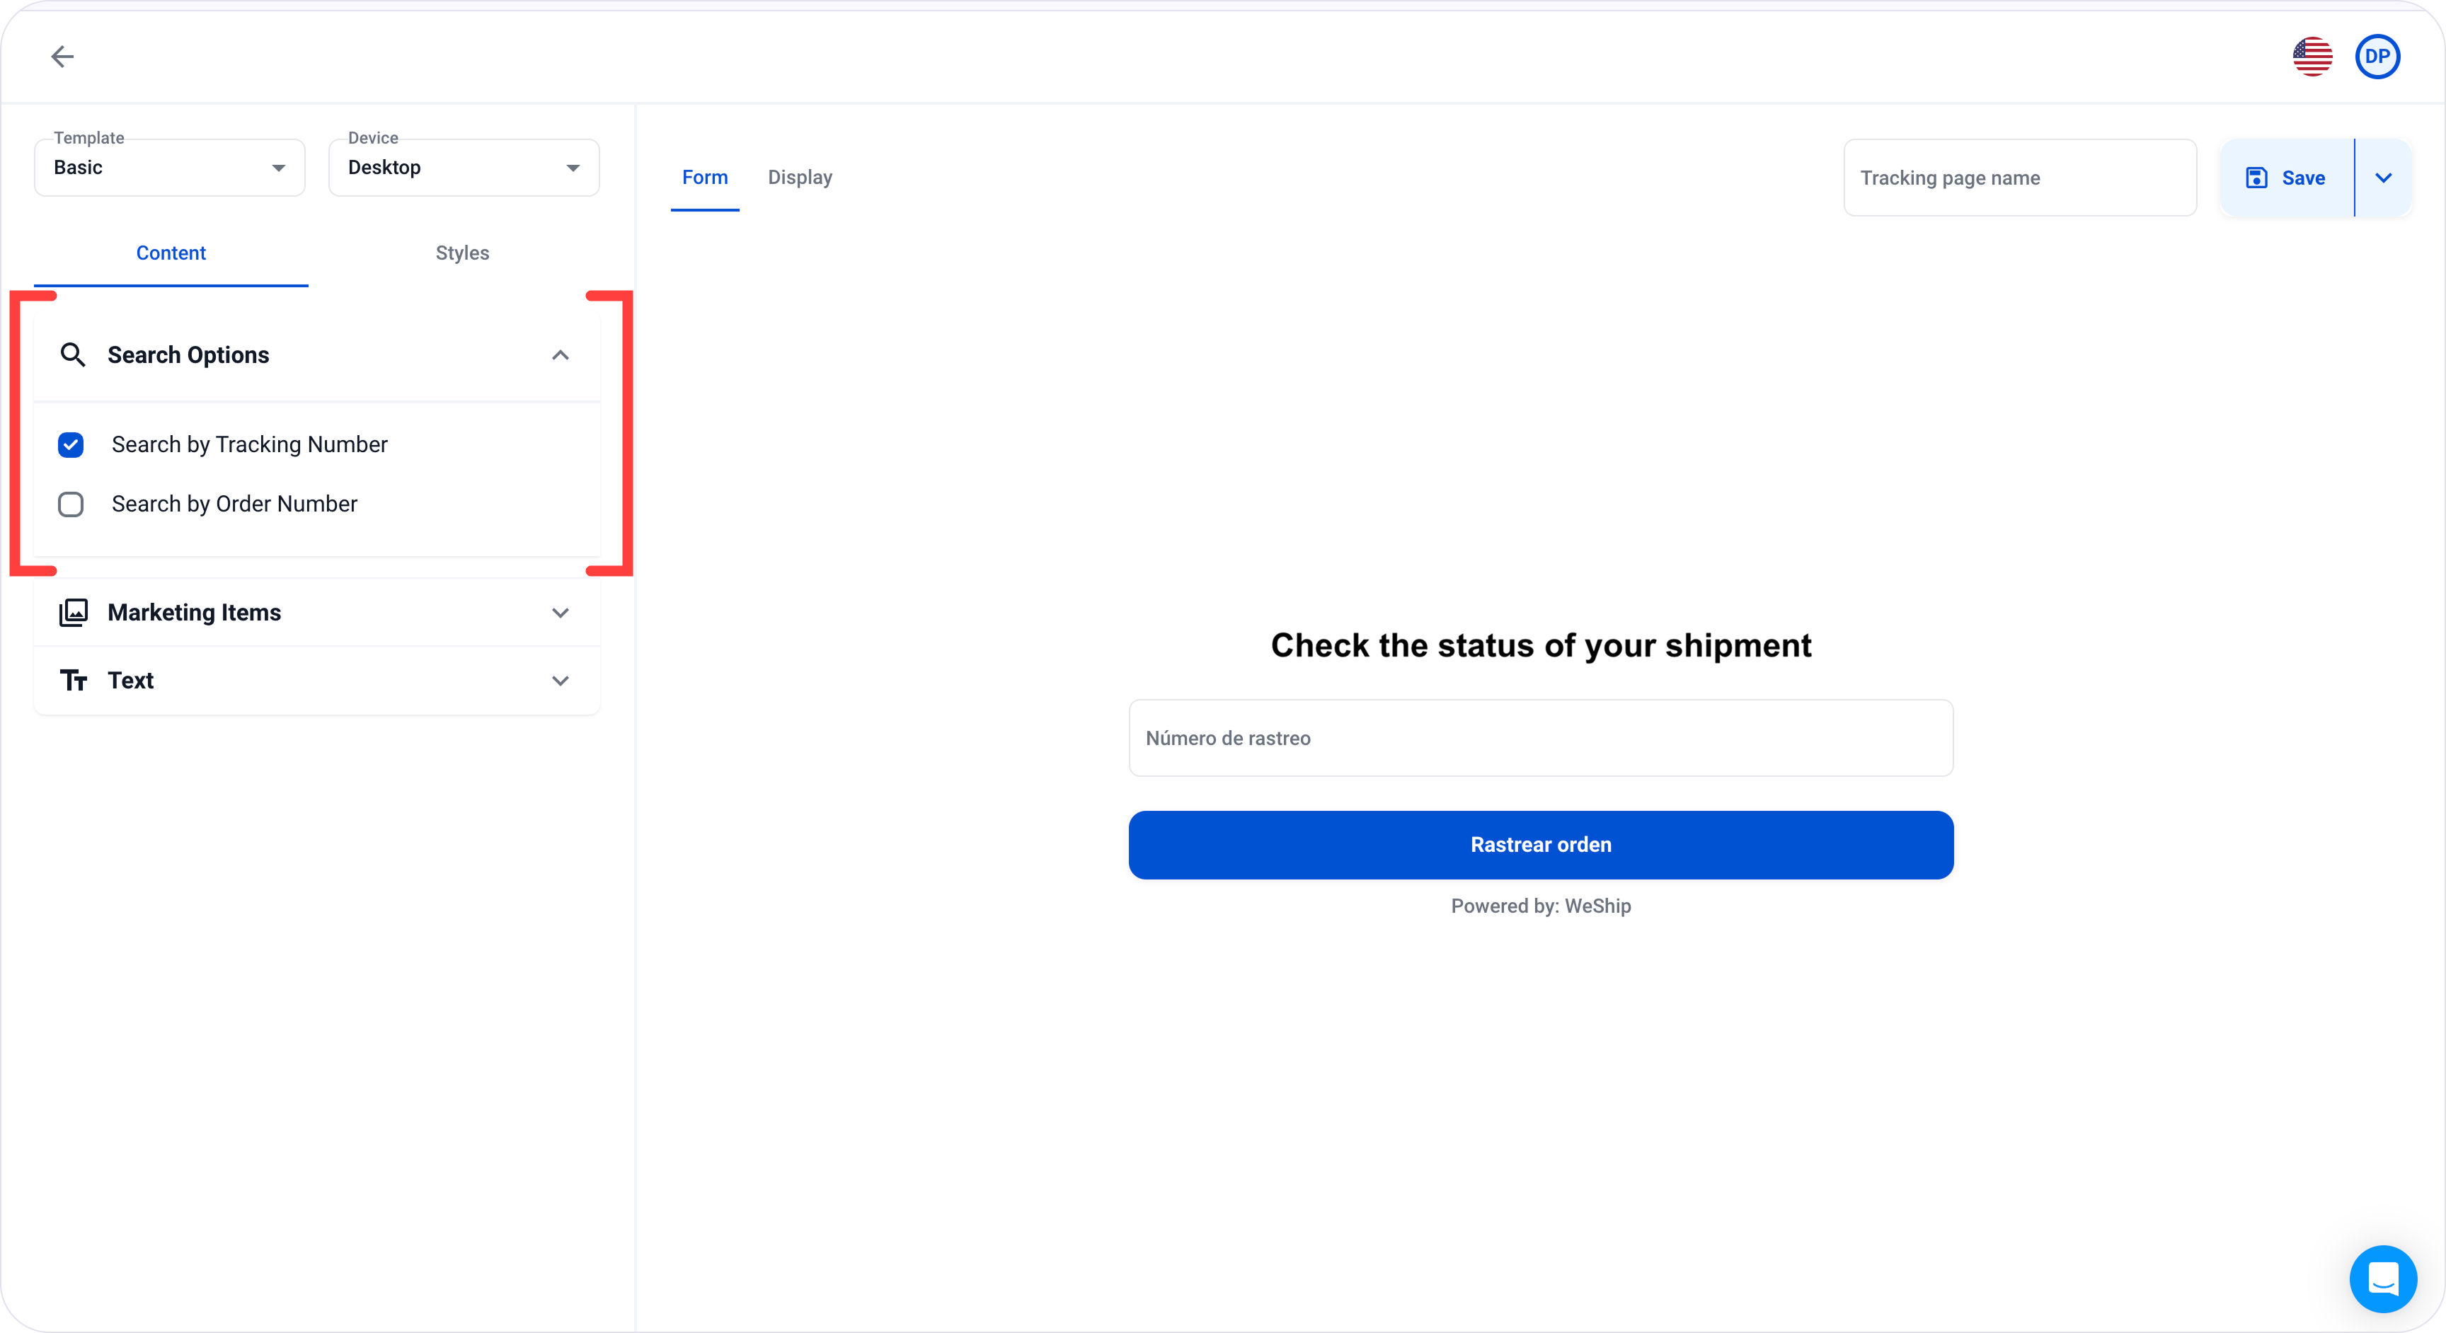
Task: Select the Display tab
Action: pos(800,178)
